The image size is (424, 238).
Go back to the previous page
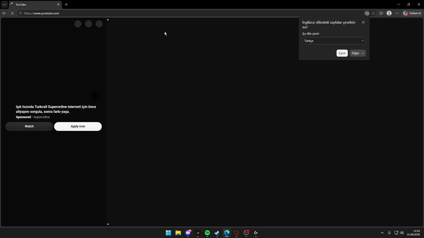click(x=4, y=13)
